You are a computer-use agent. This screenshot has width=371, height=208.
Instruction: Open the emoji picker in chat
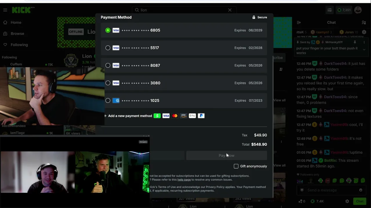361,190
